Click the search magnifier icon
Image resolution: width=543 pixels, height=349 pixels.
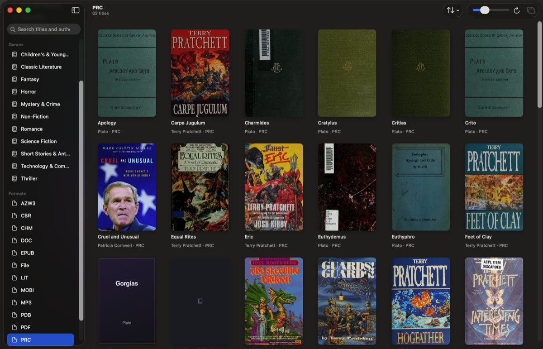click(13, 29)
